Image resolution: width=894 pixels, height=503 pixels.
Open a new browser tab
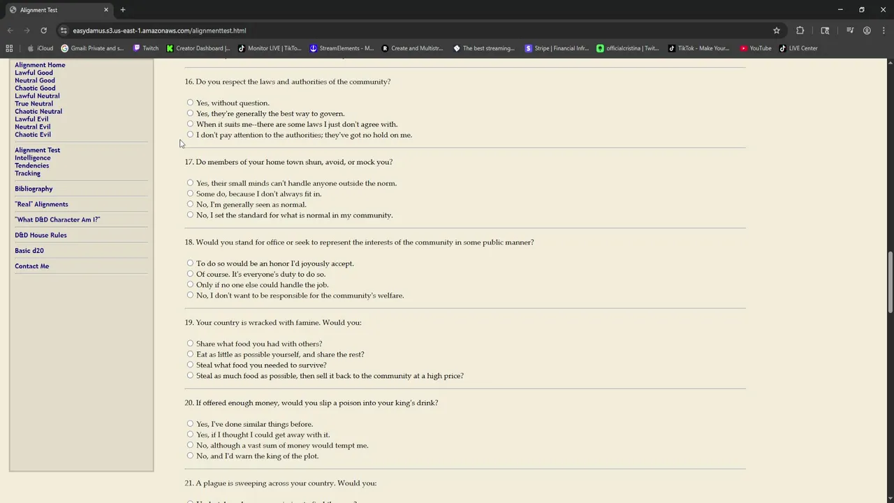point(123,10)
